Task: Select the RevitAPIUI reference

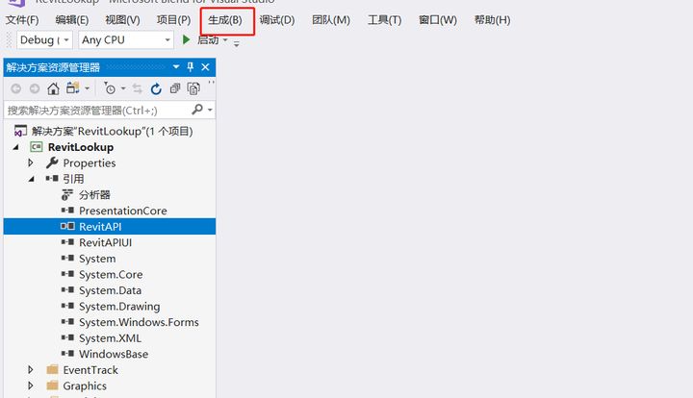Action: click(105, 242)
